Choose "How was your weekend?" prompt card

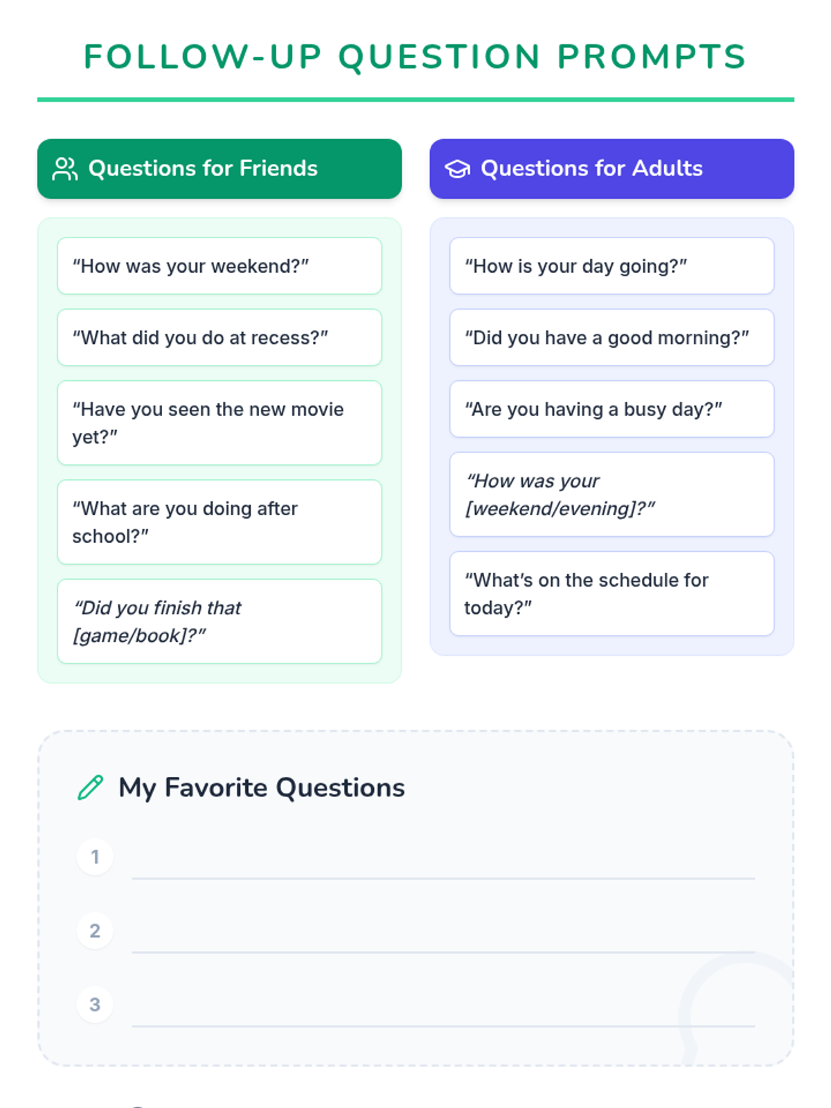tap(219, 266)
